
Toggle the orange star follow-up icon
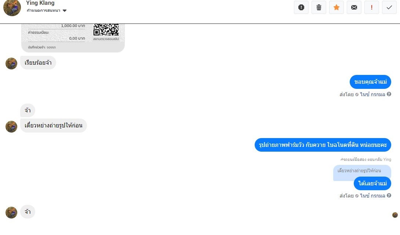coord(337,7)
